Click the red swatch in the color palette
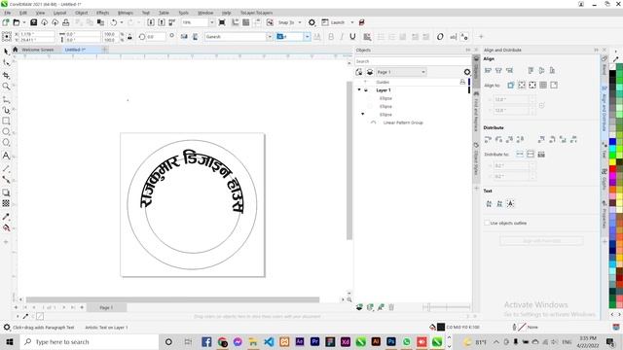The height and width of the screenshot is (350, 623). [x=612, y=168]
